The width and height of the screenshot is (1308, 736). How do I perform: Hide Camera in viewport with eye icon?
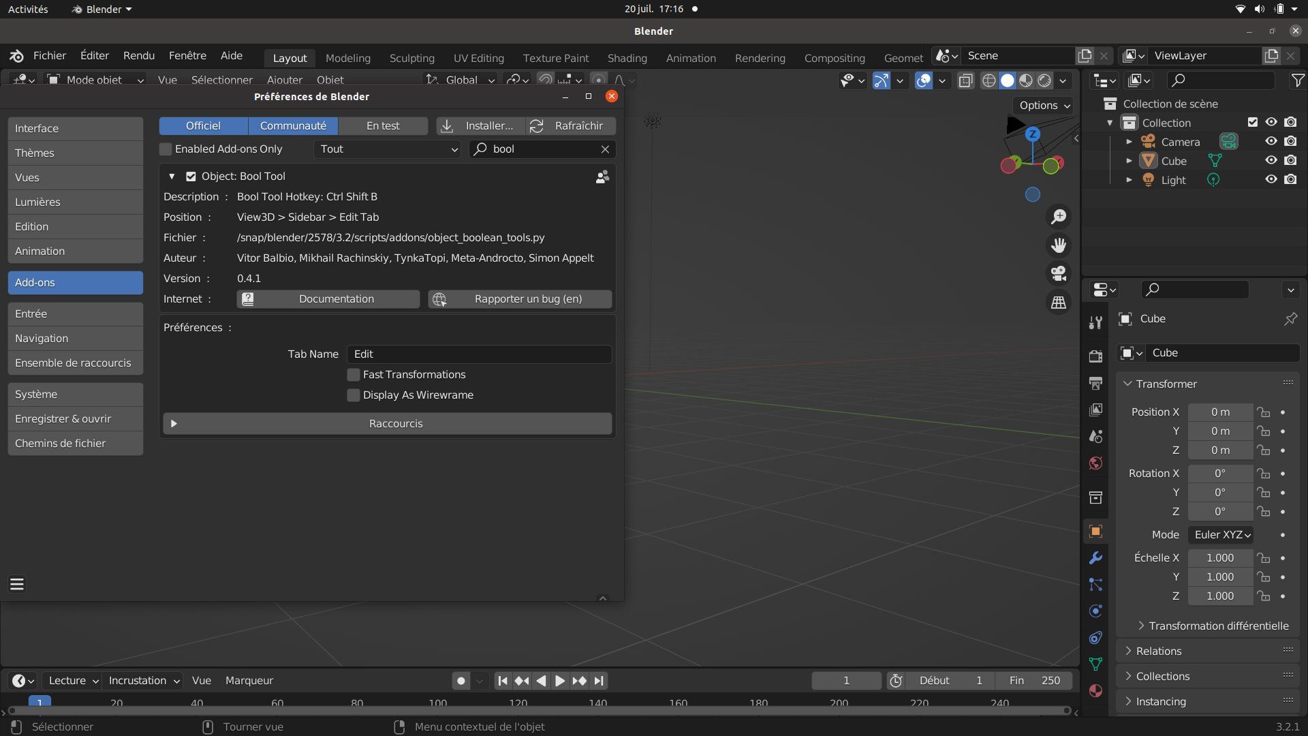[x=1271, y=142]
